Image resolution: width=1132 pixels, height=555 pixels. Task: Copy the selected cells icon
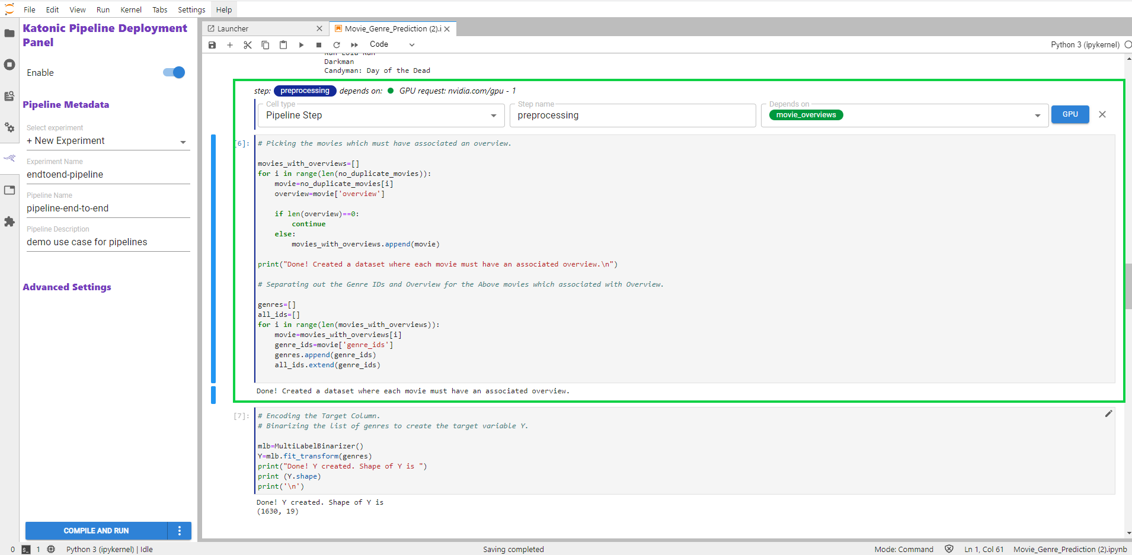[x=266, y=45]
